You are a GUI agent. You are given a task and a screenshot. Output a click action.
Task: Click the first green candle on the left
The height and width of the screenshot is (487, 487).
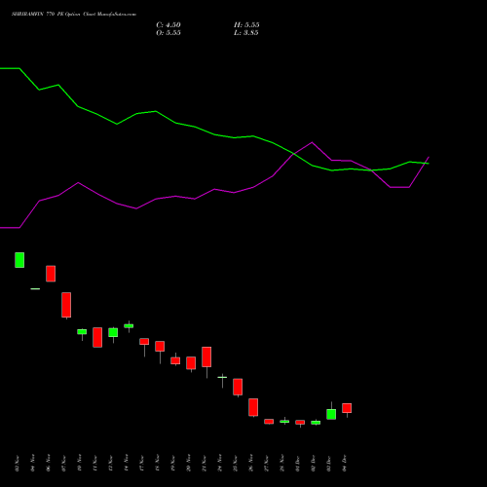tap(19, 260)
